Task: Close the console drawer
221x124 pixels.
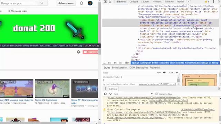Action: coord(219,89)
